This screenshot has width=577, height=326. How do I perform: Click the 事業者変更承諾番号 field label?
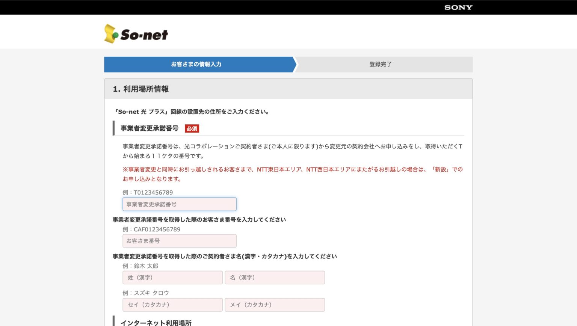point(149,128)
